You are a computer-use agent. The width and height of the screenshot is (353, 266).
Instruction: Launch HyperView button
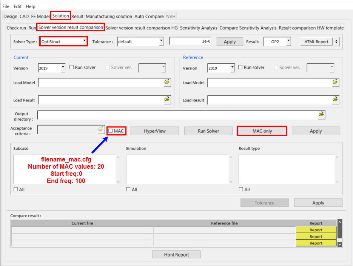coord(155,131)
